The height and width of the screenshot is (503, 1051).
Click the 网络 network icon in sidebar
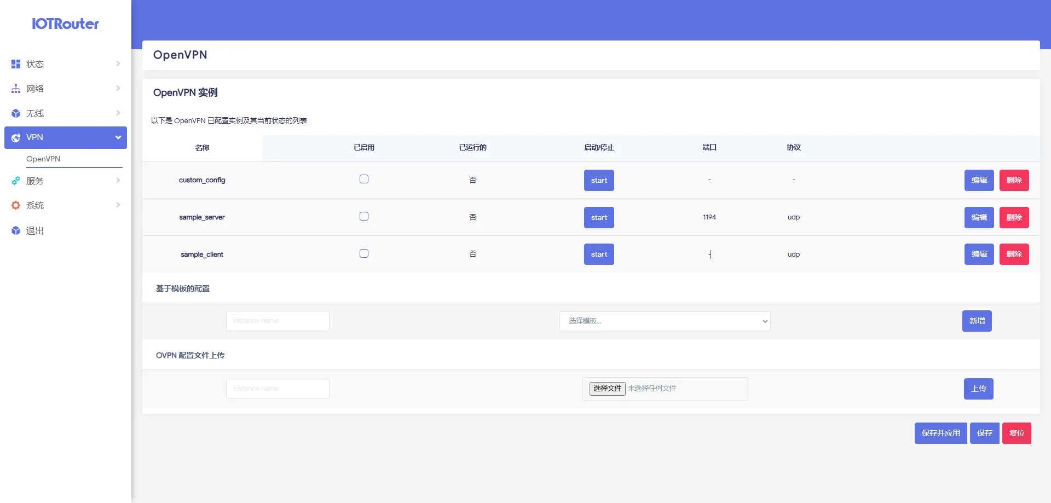coord(16,89)
